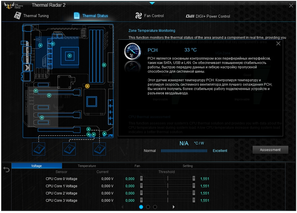
Task: Select the Fan tab in bottom panel
Action: click(137, 166)
